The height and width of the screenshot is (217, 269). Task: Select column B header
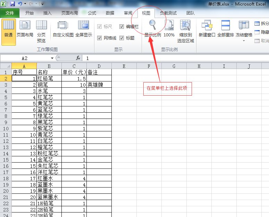click(x=49, y=66)
